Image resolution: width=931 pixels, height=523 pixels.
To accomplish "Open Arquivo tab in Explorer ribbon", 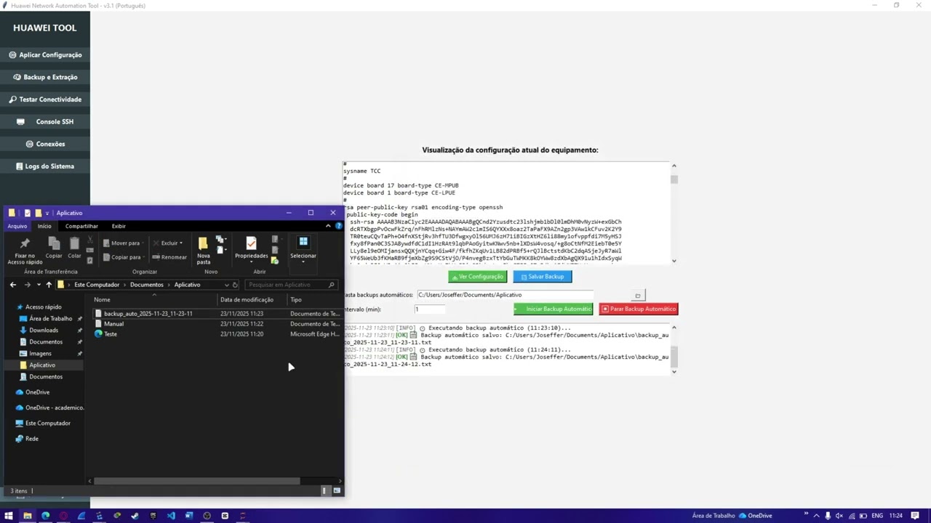I will tap(17, 226).
